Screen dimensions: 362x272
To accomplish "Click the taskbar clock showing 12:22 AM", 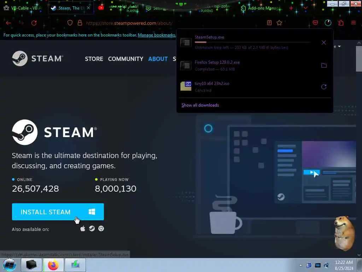I will (x=344, y=265).
